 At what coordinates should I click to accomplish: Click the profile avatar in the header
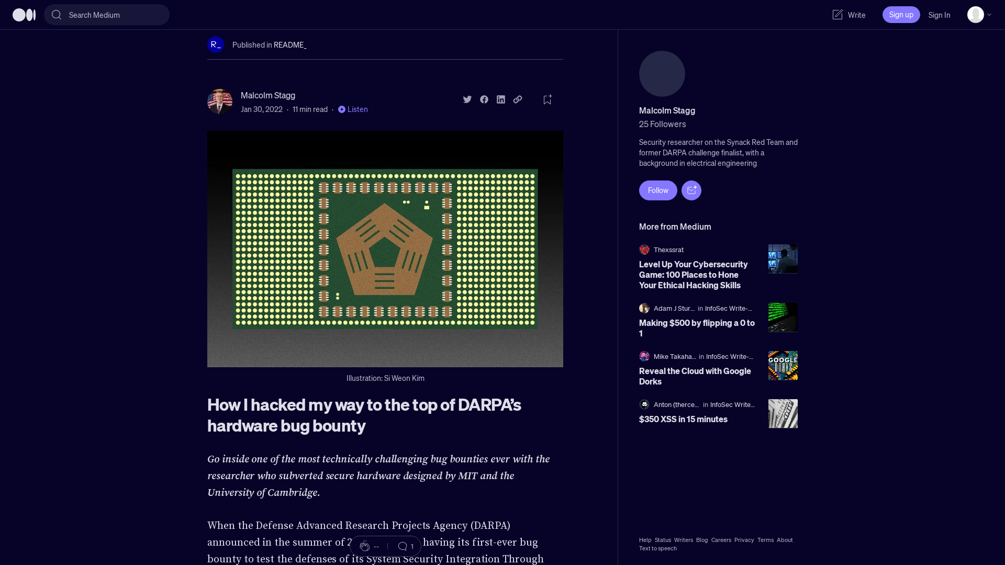pos(975,15)
